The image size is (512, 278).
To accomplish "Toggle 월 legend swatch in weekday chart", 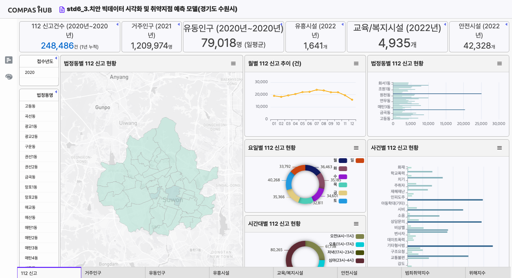I will [343, 161].
